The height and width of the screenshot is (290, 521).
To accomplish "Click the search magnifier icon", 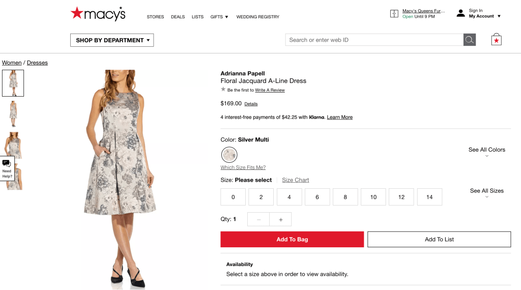I will point(469,40).
